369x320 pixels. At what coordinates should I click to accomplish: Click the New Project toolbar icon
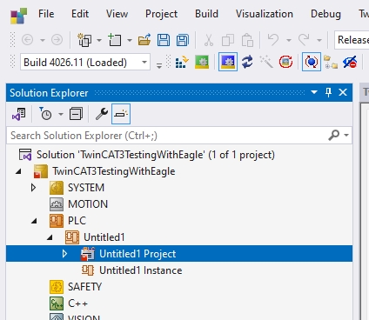(84, 40)
